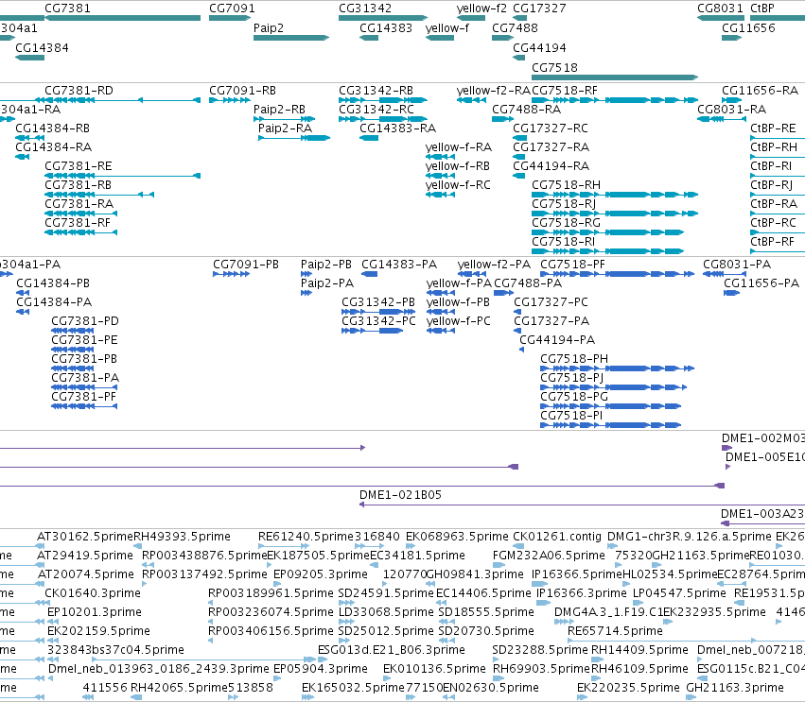This screenshot has height=702, width=805.
Task: Select the Paip2-RA transcript label
Action: tap(285, 128)
